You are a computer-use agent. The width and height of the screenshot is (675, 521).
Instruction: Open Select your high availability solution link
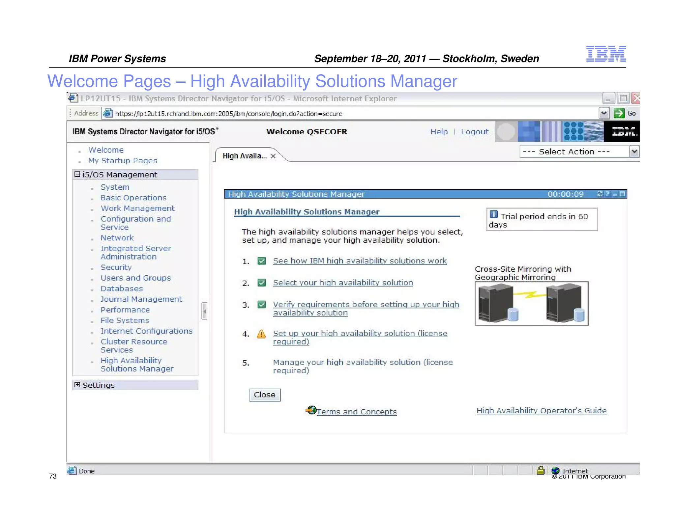[x=343, y=283]
